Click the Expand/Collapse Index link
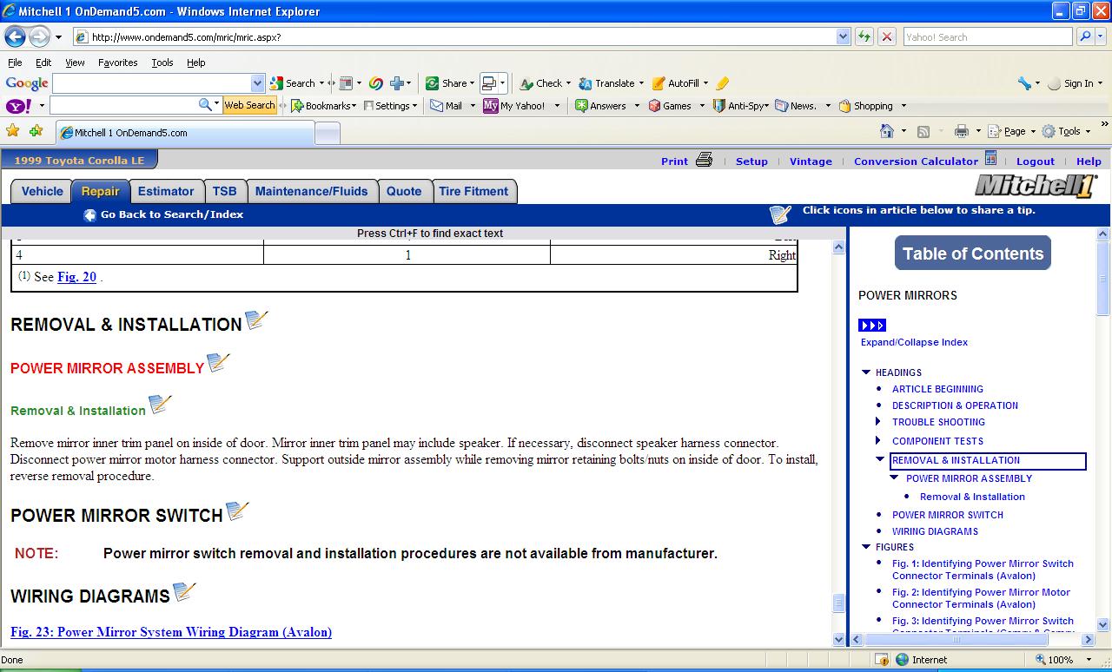Screen dimensions: 1112x672 pyautogui.click(x=914, y=342)
